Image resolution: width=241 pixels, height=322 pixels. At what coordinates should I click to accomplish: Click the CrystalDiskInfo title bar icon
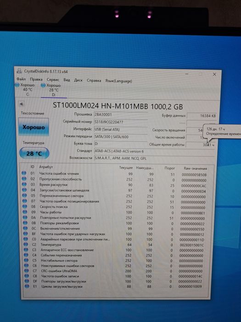coord(19,71)
